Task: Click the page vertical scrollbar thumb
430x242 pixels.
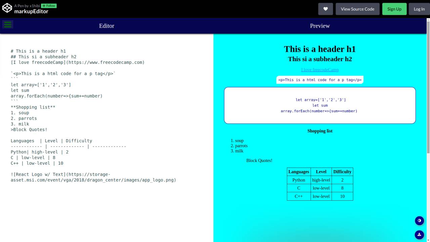Action: [x=428, y=87]
